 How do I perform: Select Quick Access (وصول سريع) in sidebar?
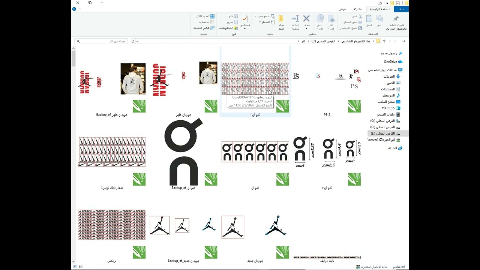(x=391, y=53)
